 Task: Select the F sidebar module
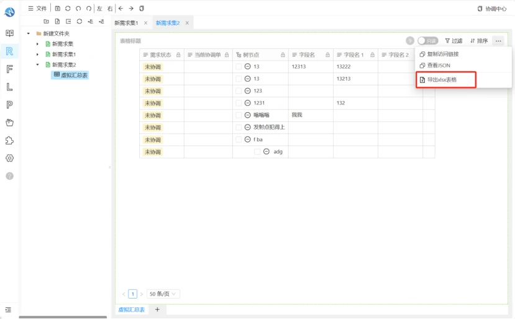pyautogui.click(x=9, y=69)
